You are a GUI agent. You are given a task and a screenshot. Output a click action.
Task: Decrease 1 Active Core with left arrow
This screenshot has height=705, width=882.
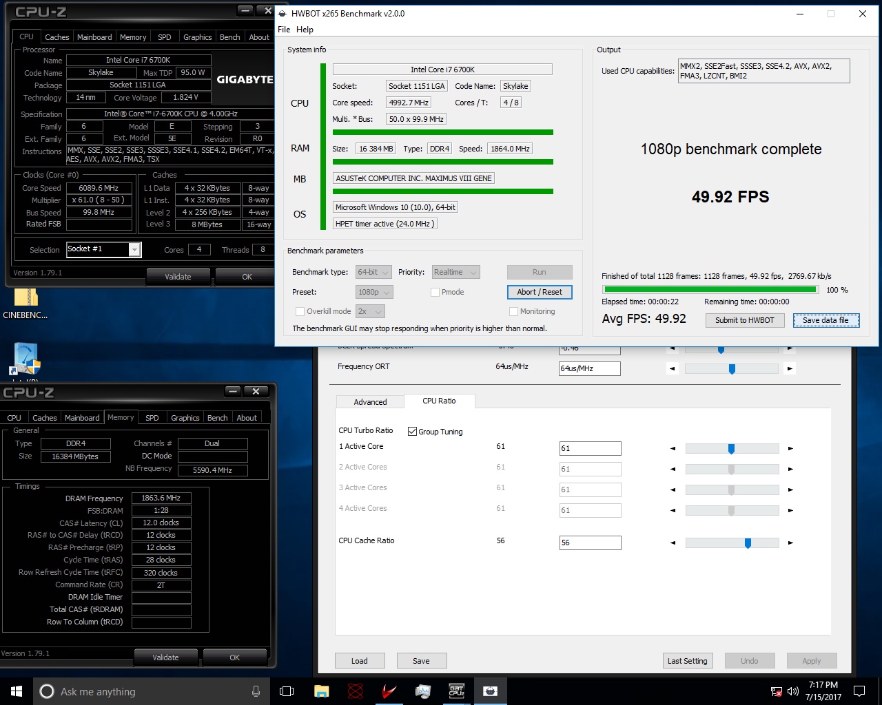673,448
